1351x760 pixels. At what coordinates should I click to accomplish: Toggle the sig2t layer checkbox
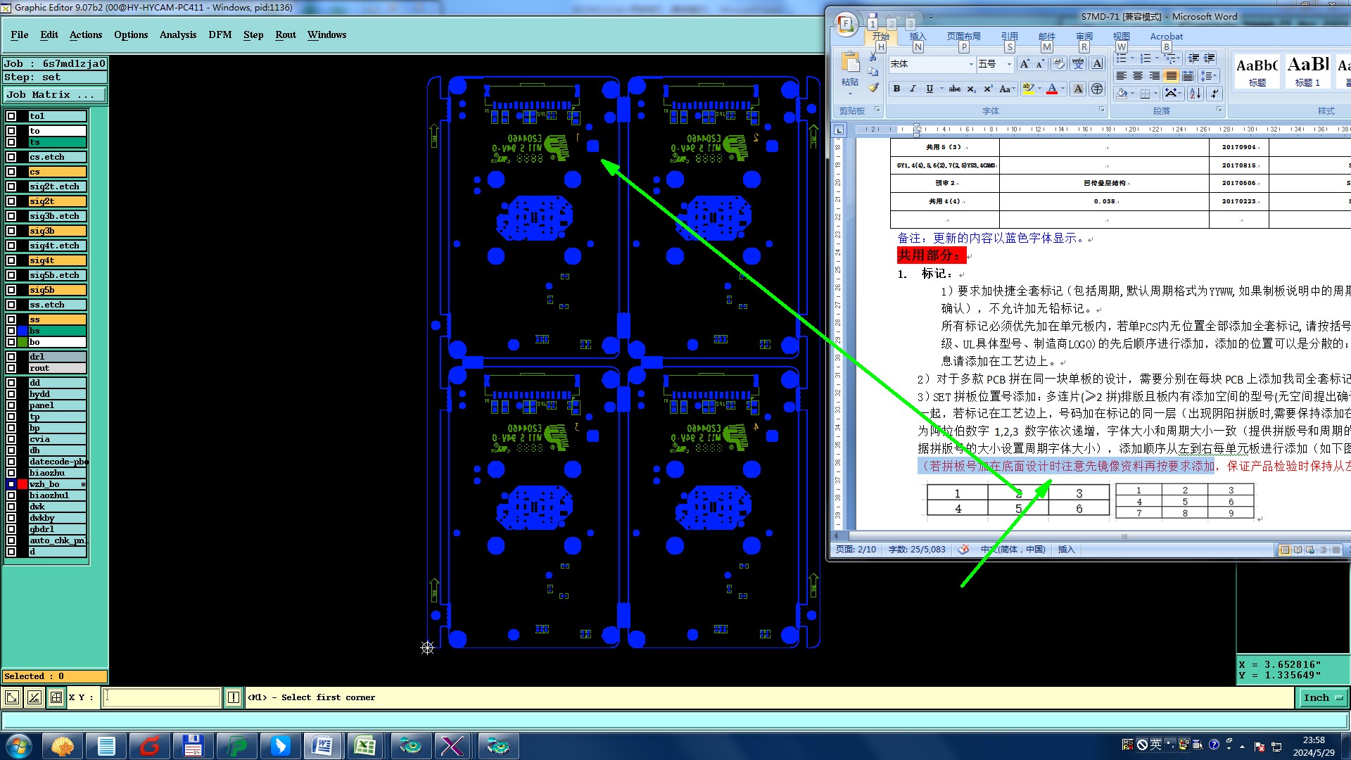[x=11, y=201]
